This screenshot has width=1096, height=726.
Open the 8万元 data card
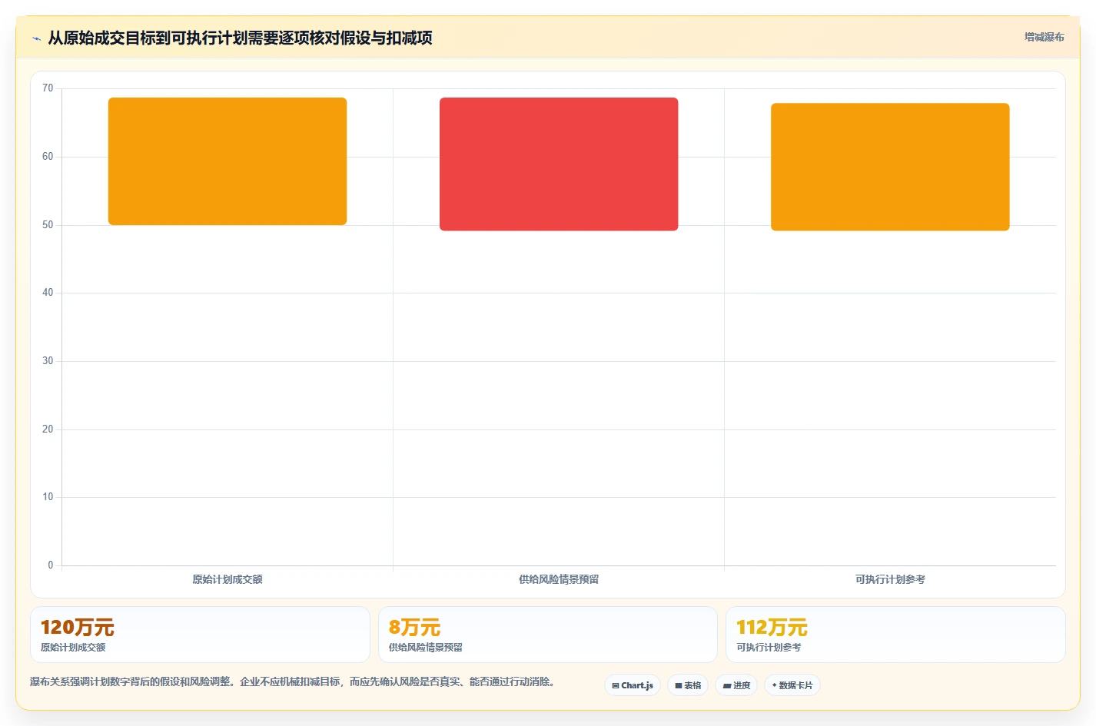coord(547,635)
